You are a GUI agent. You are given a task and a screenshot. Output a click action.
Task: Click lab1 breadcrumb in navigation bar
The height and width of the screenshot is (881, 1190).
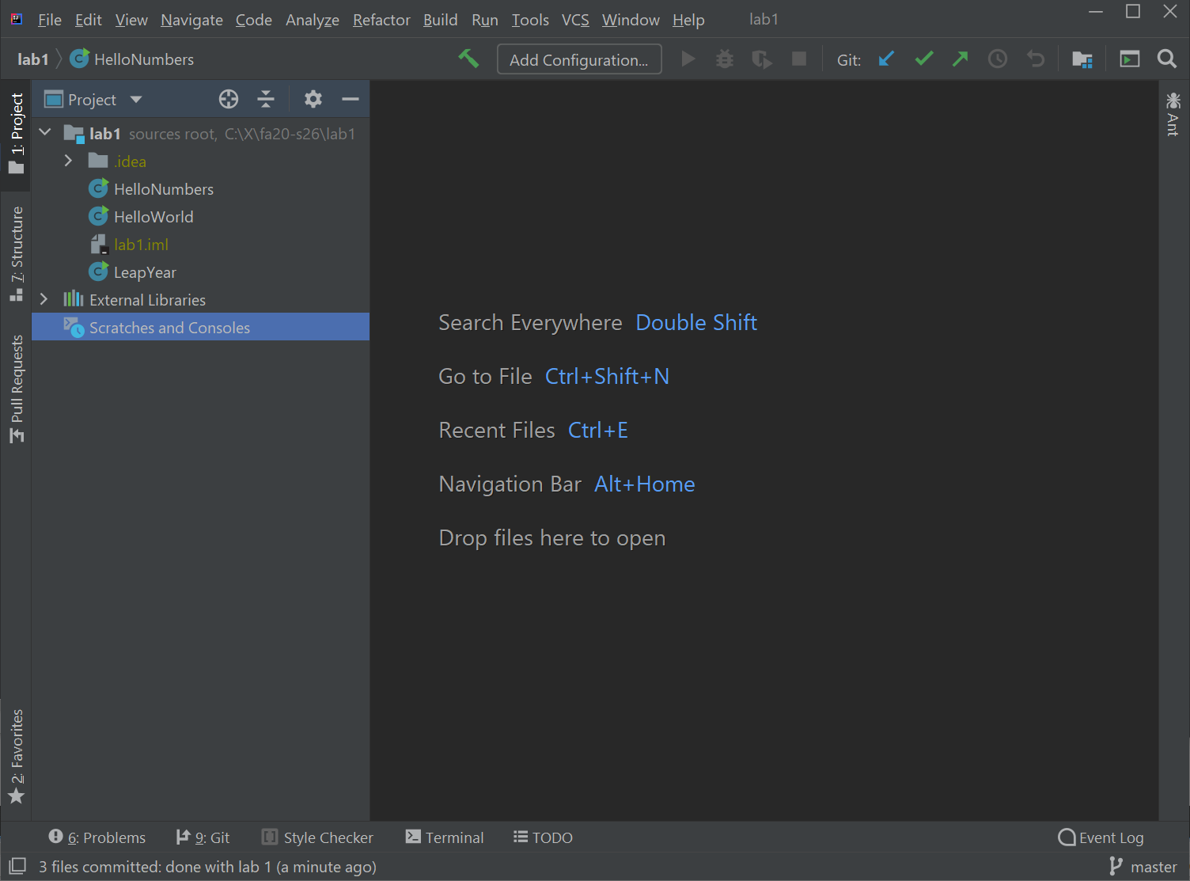(33, 59)
